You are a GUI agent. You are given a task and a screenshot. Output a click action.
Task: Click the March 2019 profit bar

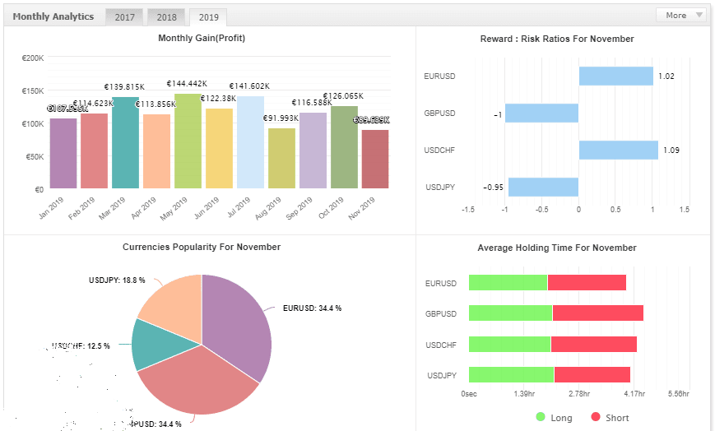(x=125, y=143)
